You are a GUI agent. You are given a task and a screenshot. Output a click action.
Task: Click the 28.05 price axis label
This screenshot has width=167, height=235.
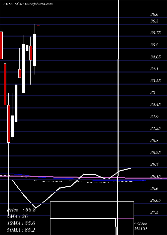click(x=156, y=200)
